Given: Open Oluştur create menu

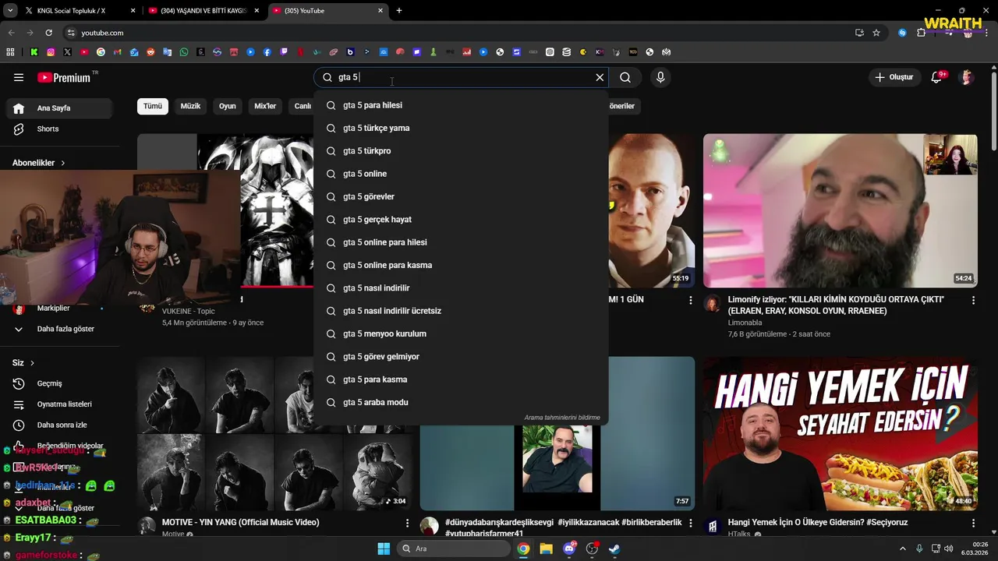Looking at the screenshot, I should click(894, 77).
